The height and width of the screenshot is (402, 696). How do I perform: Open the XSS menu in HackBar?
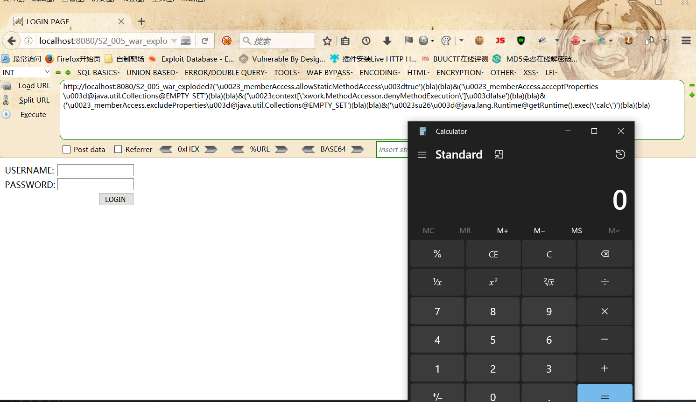pyautogui.click(x=531, y=72)
